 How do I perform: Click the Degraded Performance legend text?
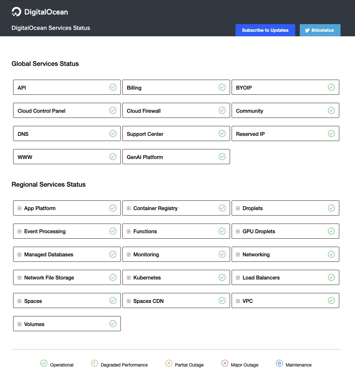pos(124,365)
